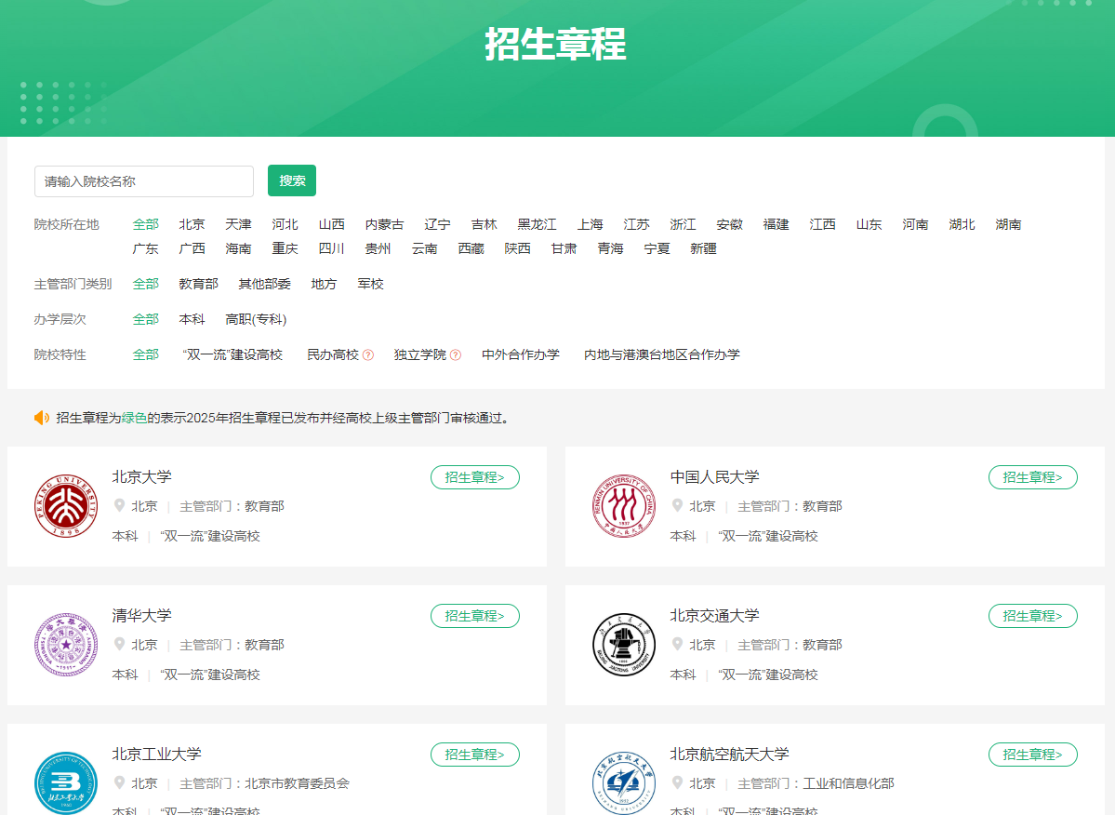Select 全部 in 院校特性 filter
This screenshot has width=1115, height=815.
point(146,354)
